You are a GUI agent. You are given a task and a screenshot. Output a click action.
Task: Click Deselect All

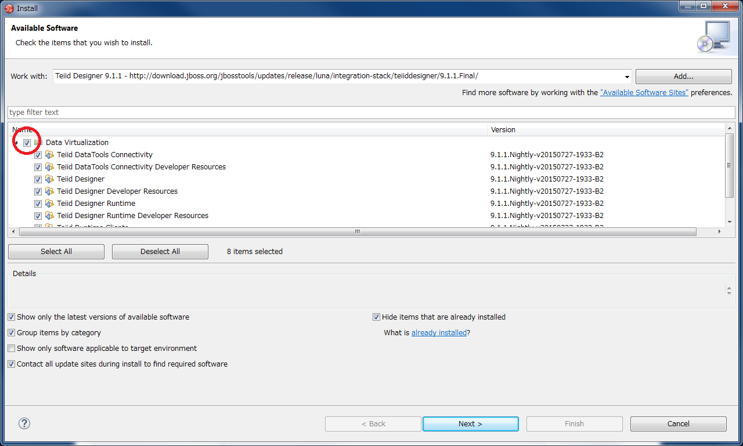160,252
